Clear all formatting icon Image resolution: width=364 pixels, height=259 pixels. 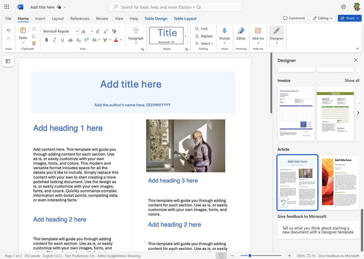[114, 31]
